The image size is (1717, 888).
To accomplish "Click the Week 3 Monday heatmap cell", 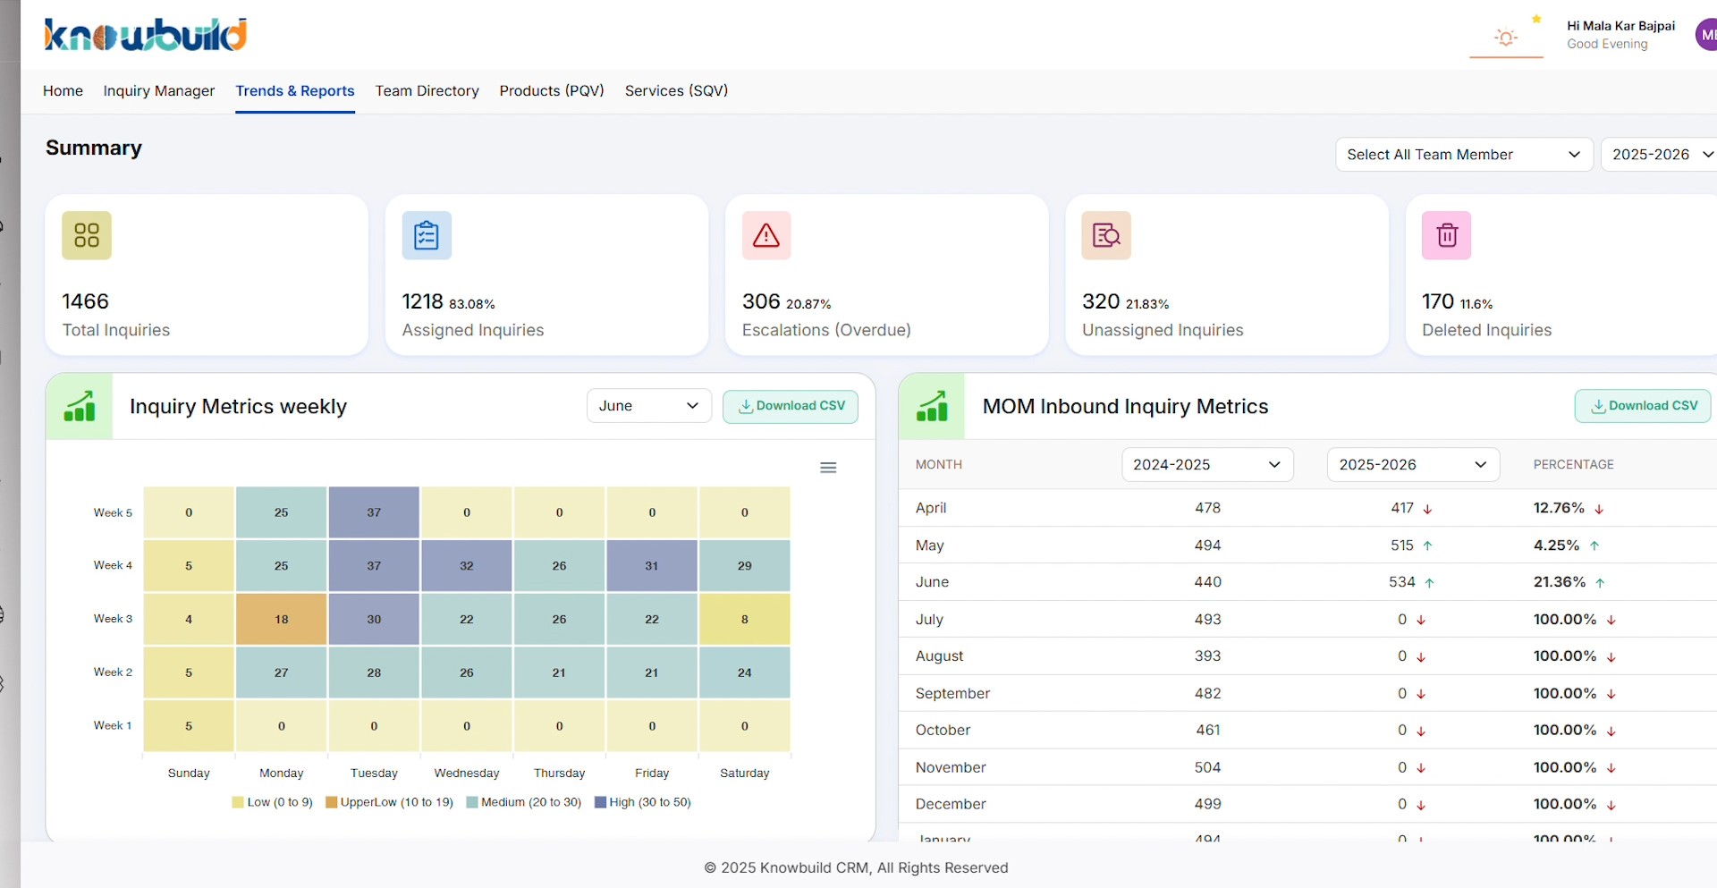I will 282,619.
